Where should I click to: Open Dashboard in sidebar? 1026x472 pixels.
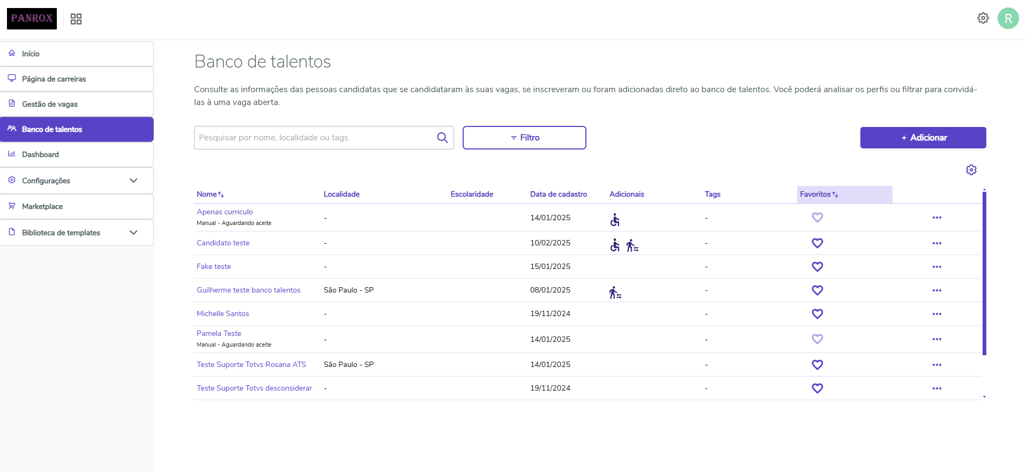click(77, 154)
